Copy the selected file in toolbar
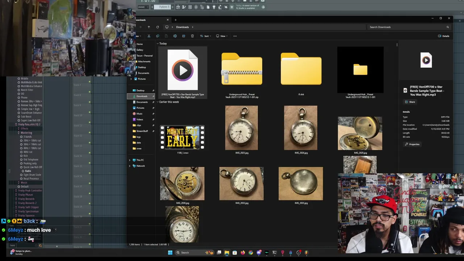Screen dimensions: 464x261 (x=157, y=36)
